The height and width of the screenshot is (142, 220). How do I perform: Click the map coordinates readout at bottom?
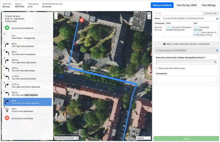66,138
